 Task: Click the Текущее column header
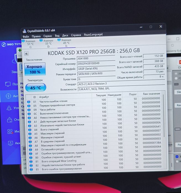coord(101,95)
